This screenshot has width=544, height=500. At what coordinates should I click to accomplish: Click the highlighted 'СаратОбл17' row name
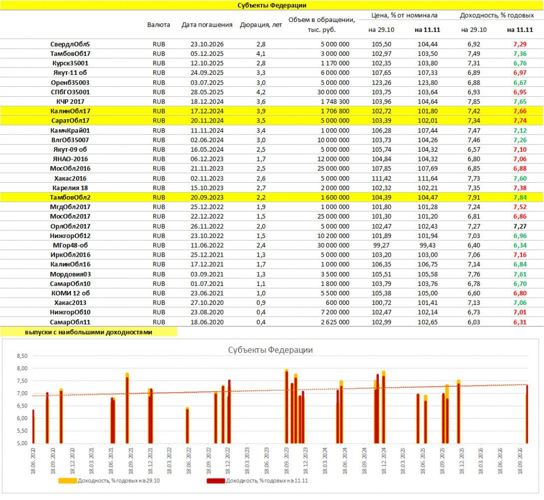tap(70, 120)
